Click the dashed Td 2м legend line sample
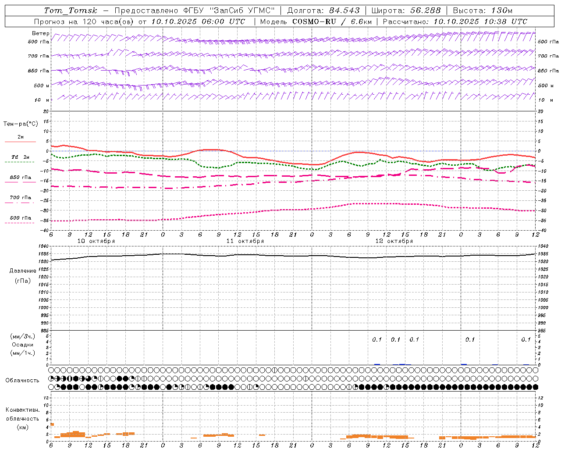This screenshot has width=561, height=449. point(19,162)
